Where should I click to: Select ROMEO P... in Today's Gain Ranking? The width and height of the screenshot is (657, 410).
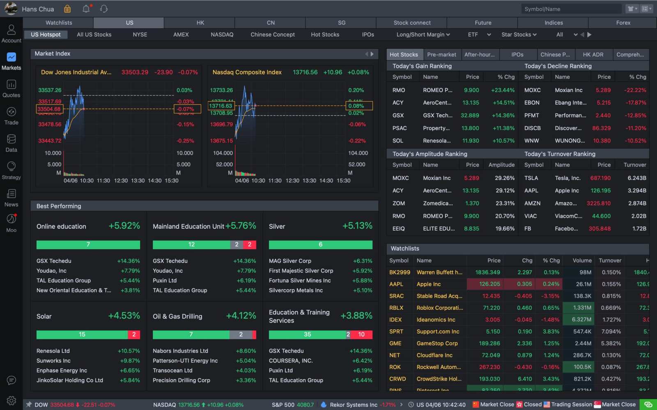coord(453,90)
